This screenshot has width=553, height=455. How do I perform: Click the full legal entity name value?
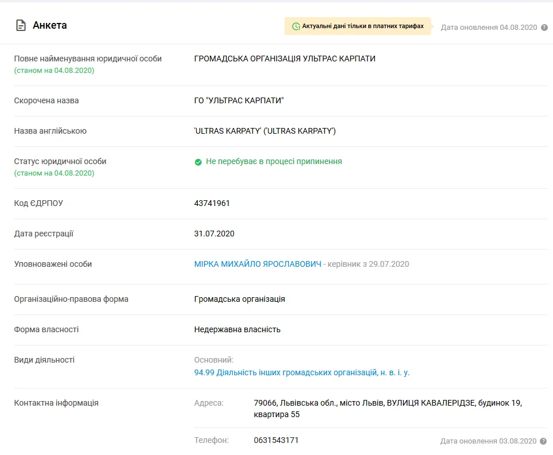click(x=285, y=59)
